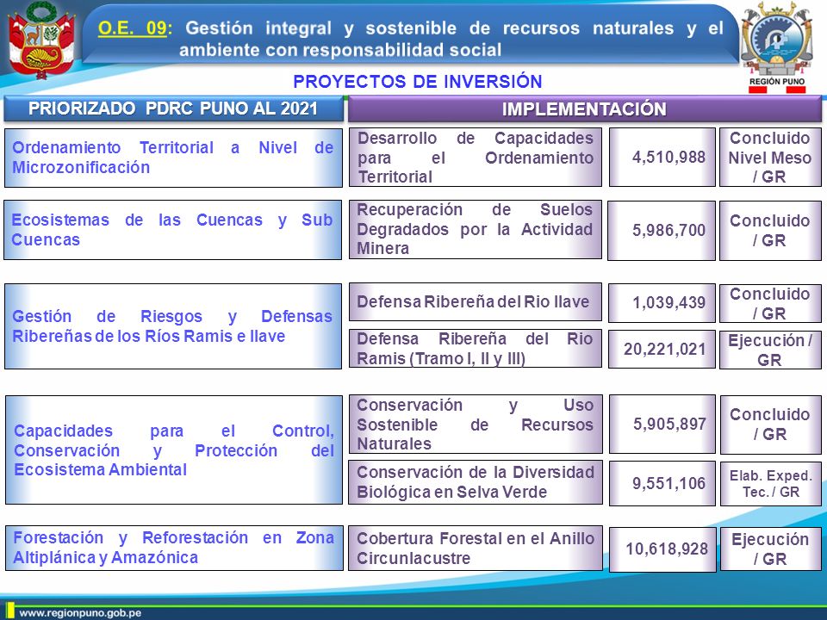The height and width of the screenshot is (620, 827).
Task: Click Conservación y Uso Sostenible de Recursos Naturales
Action: click(x=476, y=424)
